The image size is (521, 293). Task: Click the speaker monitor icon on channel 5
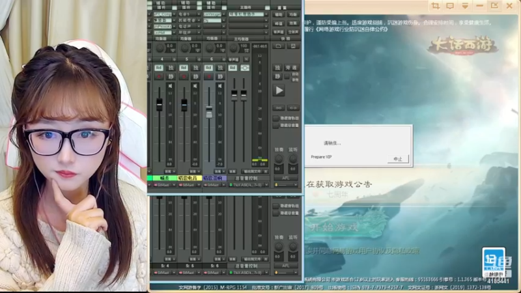click(x=195, y=86)
